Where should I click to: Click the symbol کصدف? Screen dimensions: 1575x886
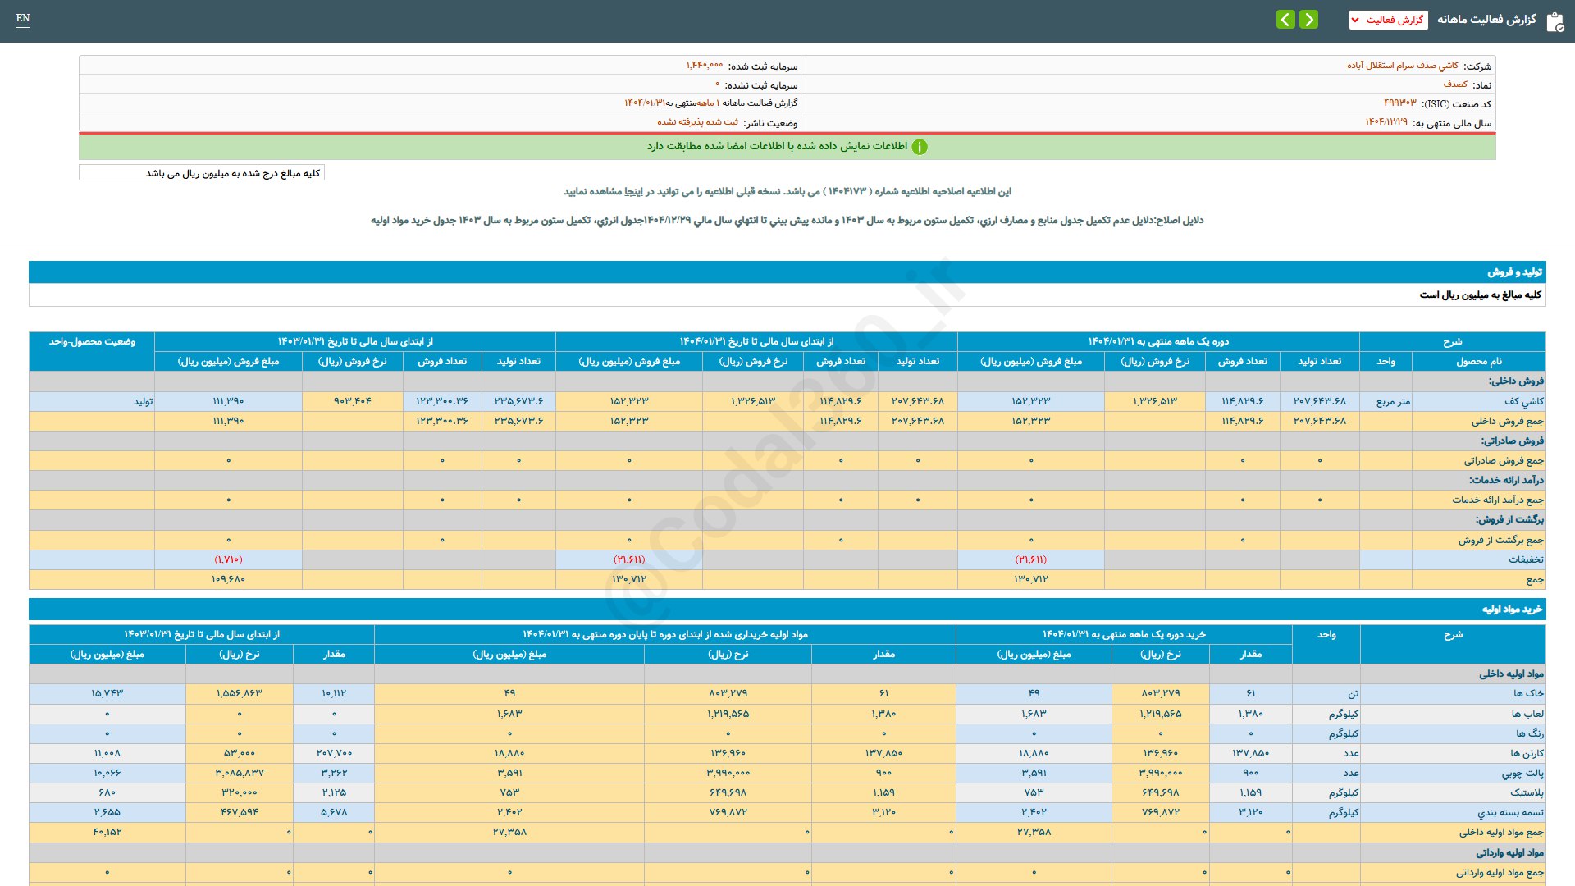point(1455,84)
